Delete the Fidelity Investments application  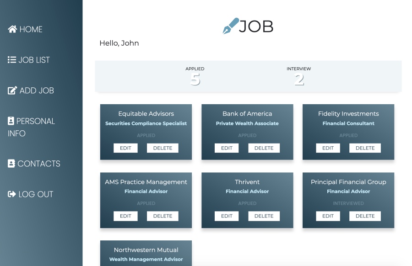365,148
